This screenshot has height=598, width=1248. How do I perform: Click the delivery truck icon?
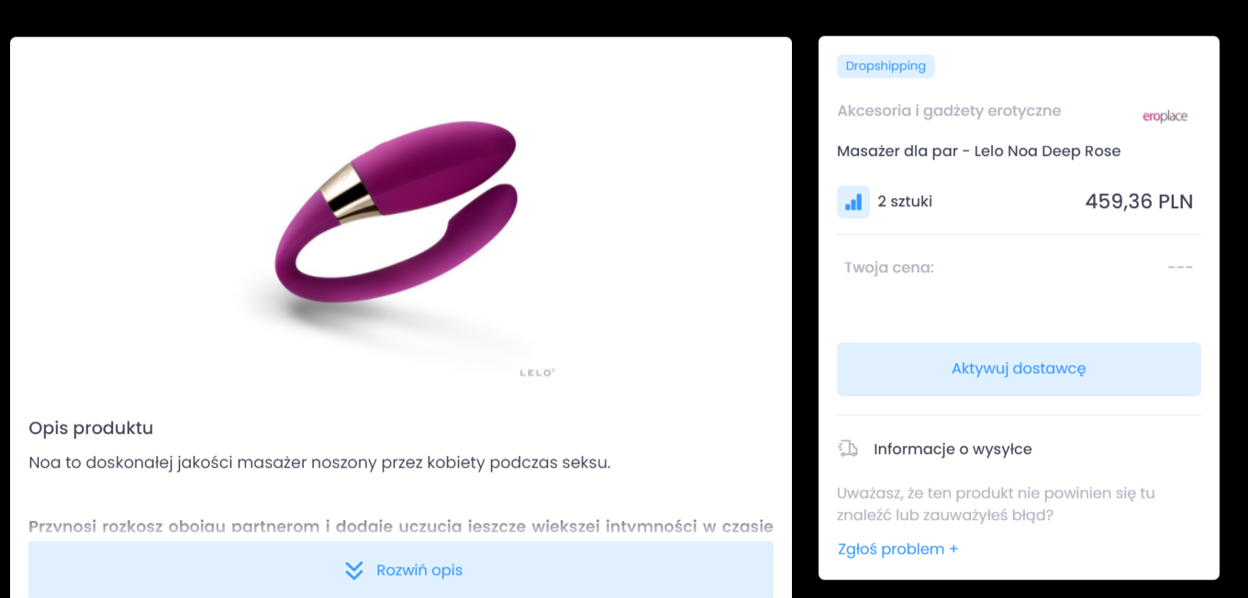pyautogui.click(x=848, y=448)
